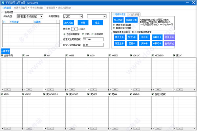The height and width of the screenshot is (131, 197).
Task: Click the 停止 stop button
Action: click(x=98, y=23)
